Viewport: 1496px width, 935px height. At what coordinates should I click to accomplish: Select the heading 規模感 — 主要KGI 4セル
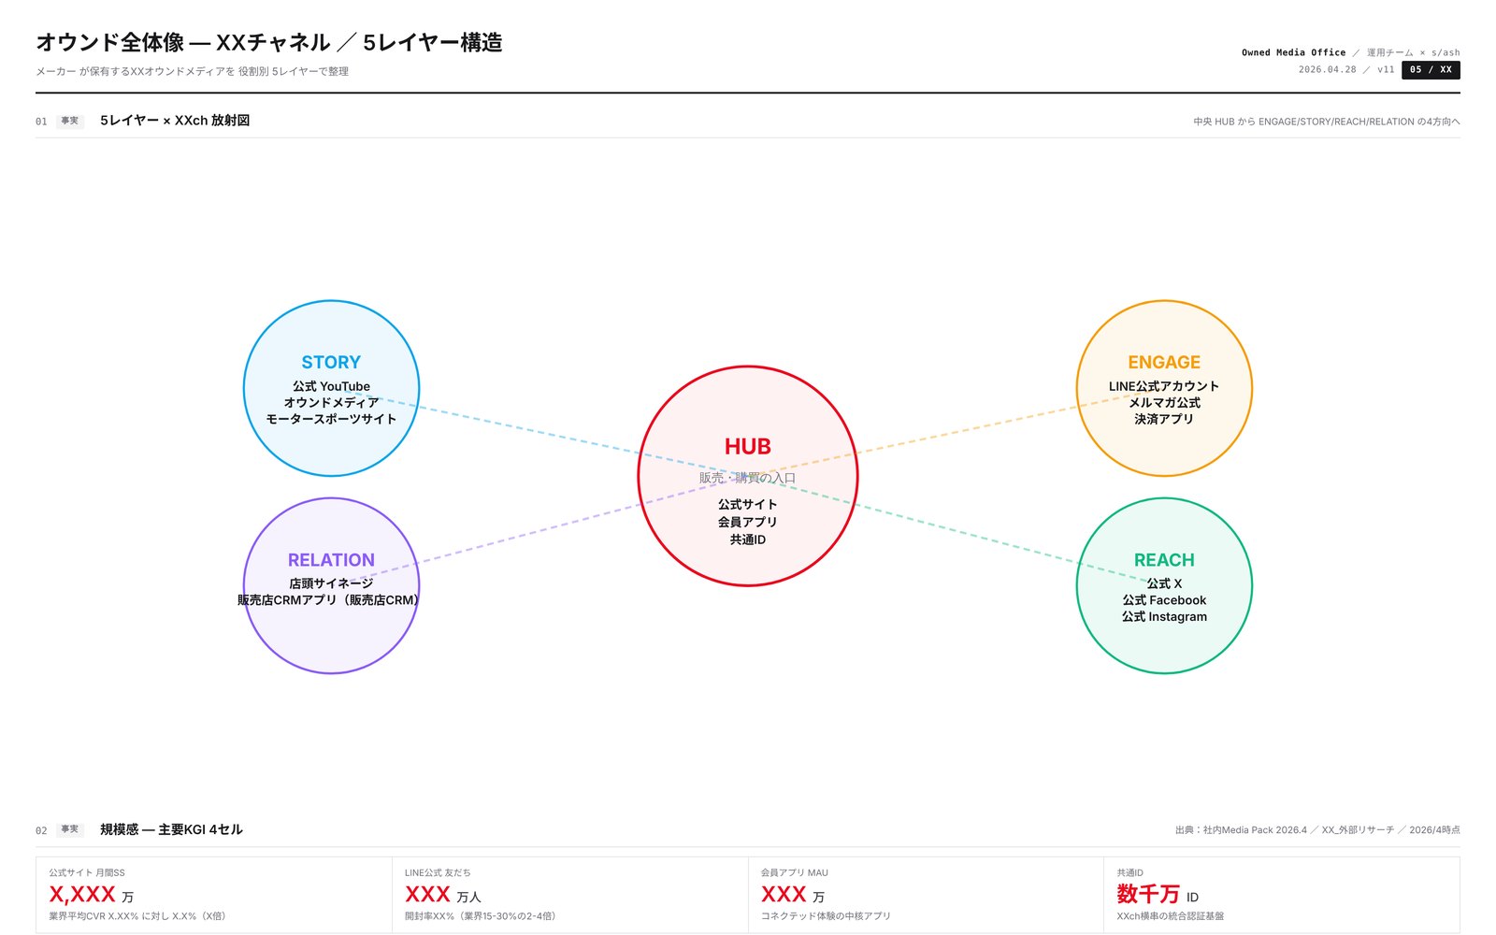click(171, 829)
